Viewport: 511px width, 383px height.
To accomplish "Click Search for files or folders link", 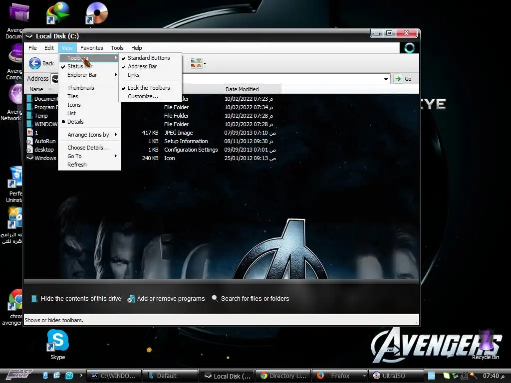I will 255,299.
